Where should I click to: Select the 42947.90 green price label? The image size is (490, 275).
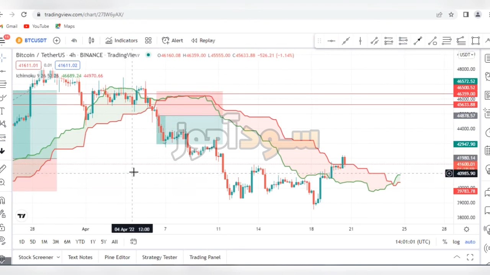tap(465, 144)
